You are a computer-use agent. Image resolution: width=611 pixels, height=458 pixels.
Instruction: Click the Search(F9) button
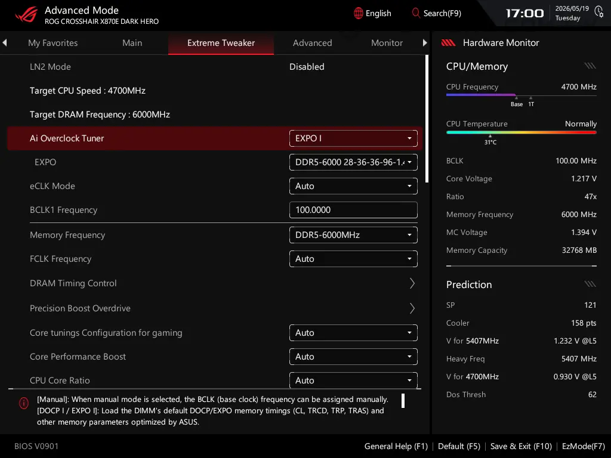tap(436, 13)
